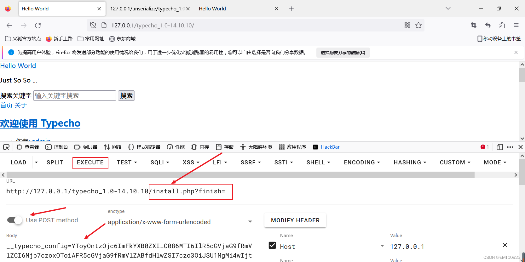Switch to the 调试器 devtools tab

click(x=86, y=147)
